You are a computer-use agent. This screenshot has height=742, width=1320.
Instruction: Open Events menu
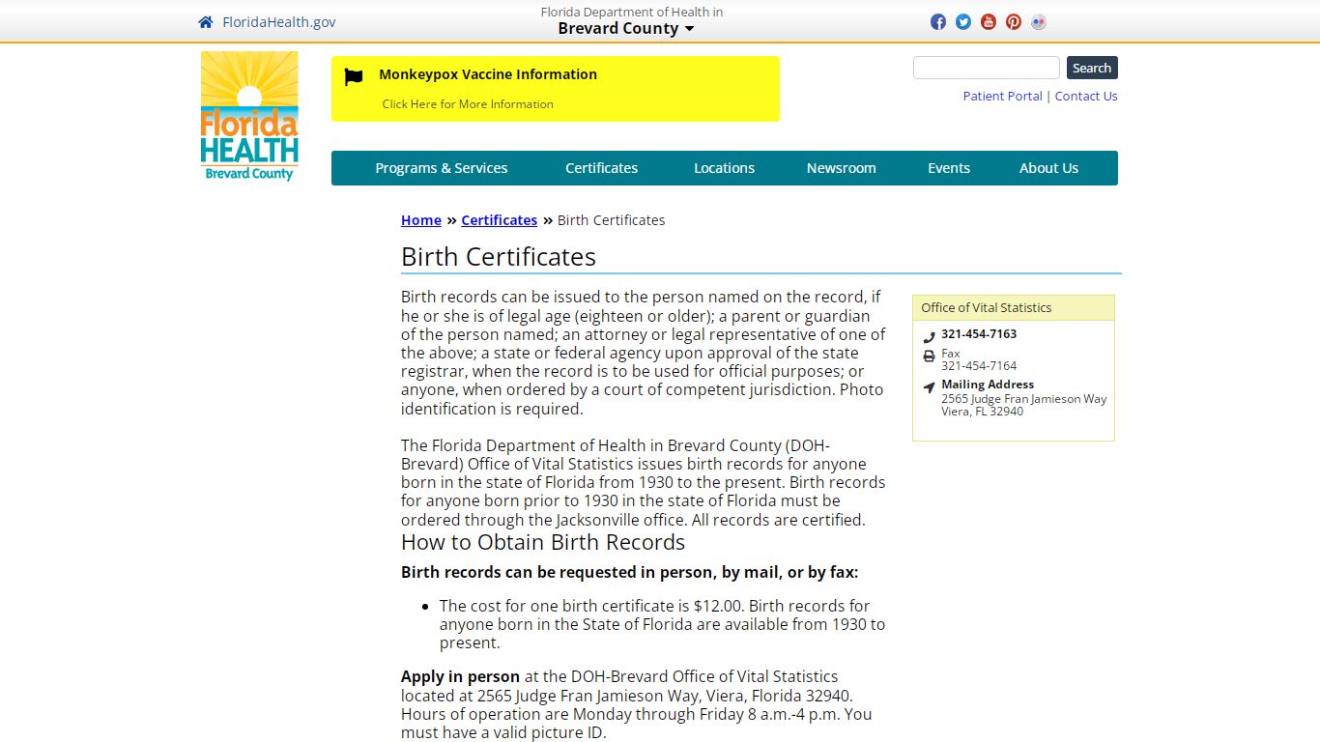coord(949,168)
